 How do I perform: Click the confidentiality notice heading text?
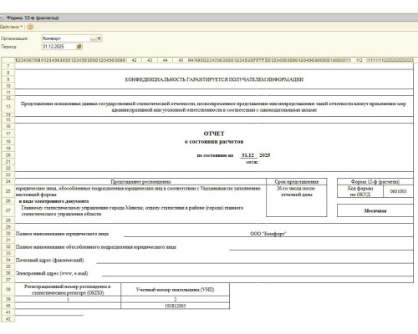point(214,79)
